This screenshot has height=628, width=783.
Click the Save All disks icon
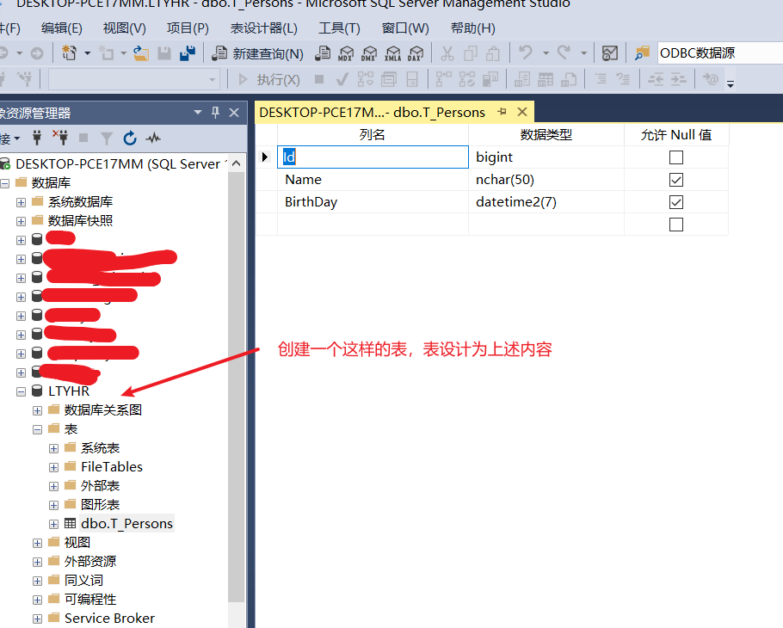pos(188,53)
